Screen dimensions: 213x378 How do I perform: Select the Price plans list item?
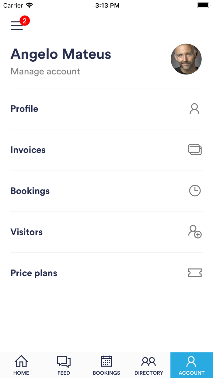pos(34,273)
